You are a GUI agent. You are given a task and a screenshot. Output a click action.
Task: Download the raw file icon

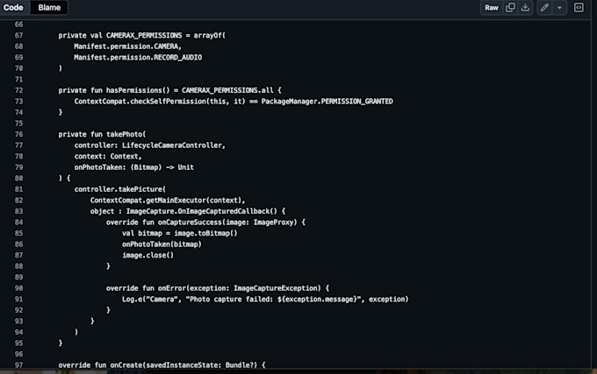[525, 8]
